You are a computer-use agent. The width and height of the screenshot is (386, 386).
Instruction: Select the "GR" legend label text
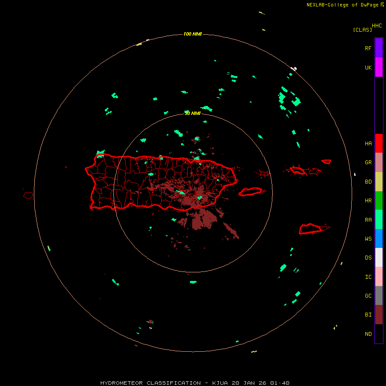coord(368,163)
